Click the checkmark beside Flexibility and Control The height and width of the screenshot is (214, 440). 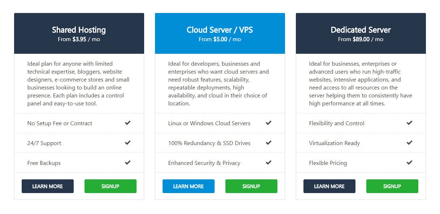(x=409, y=123)
